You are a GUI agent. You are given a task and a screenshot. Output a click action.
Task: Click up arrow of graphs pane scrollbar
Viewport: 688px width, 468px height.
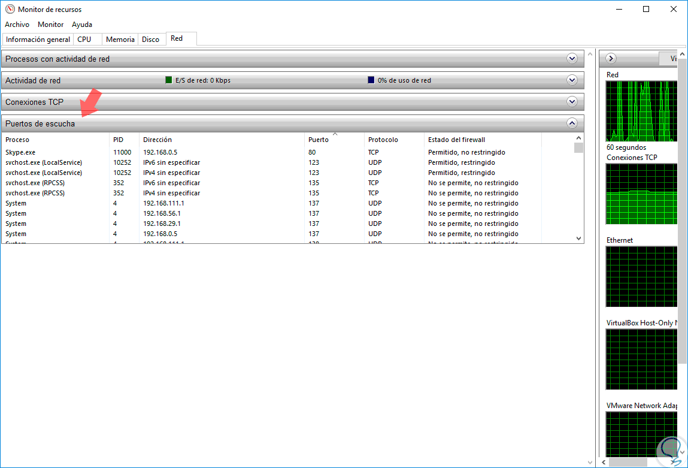pos(682,54)
